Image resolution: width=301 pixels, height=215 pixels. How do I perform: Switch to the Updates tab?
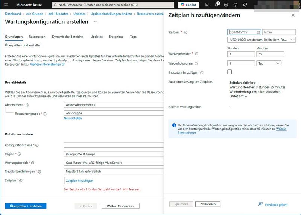[97, 37]
